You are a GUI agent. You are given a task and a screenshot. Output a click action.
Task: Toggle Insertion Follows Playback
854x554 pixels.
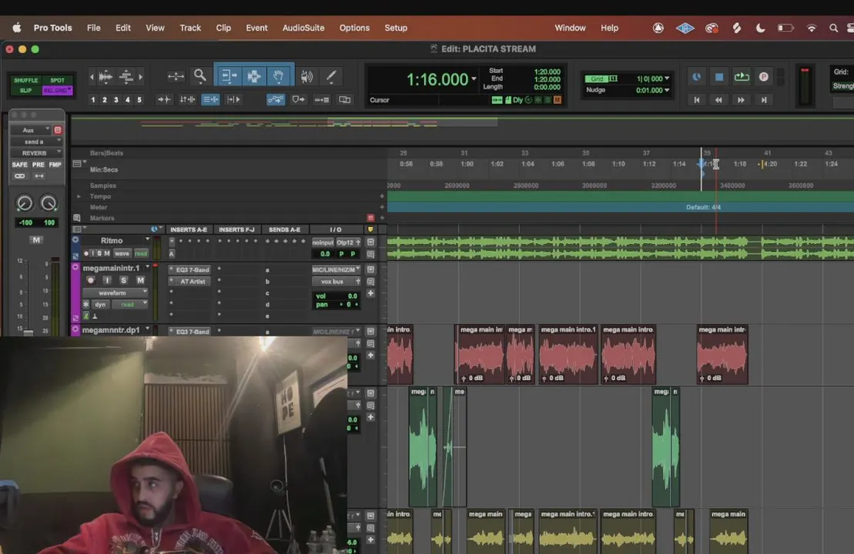click(233, 99)
